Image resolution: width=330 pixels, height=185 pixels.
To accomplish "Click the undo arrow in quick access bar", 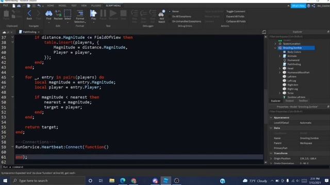I will coord(39,6).
